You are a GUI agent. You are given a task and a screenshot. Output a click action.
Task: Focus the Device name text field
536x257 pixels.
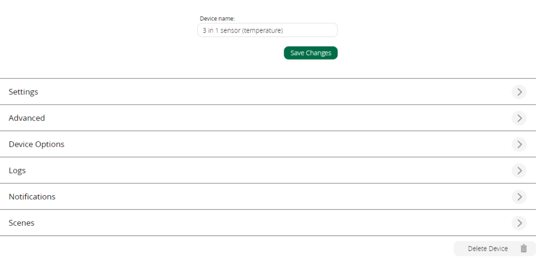pos(267,30)
